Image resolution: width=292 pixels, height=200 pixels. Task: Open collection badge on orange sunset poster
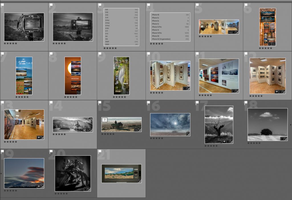pyautogui.click(x=79, y=93)
